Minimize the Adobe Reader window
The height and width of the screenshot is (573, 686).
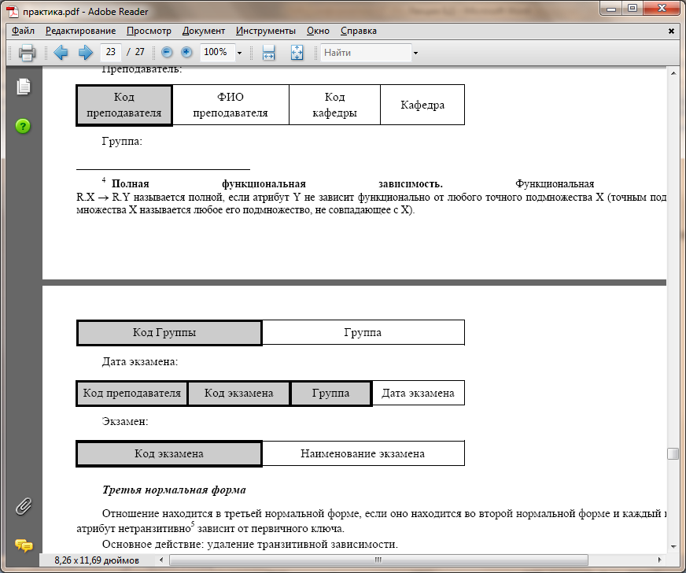pyautogui.click(x=611, y=9)
